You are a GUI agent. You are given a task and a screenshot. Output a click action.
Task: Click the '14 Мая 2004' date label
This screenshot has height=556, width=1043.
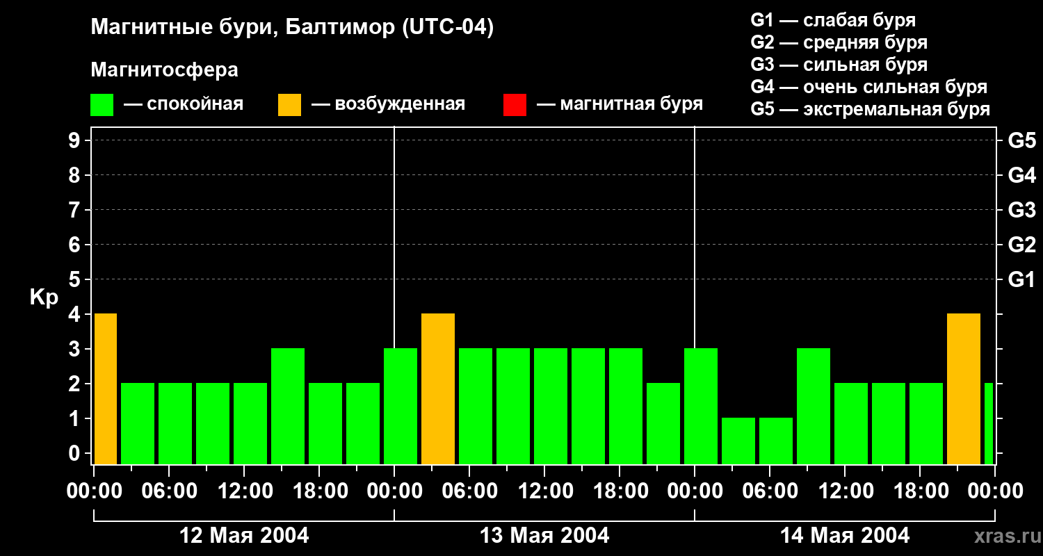[x=845, y=536]
